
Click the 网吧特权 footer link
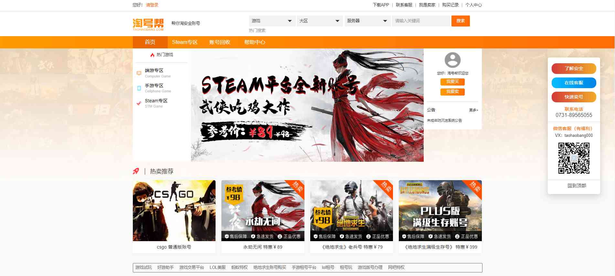click(x=396, y=267)
